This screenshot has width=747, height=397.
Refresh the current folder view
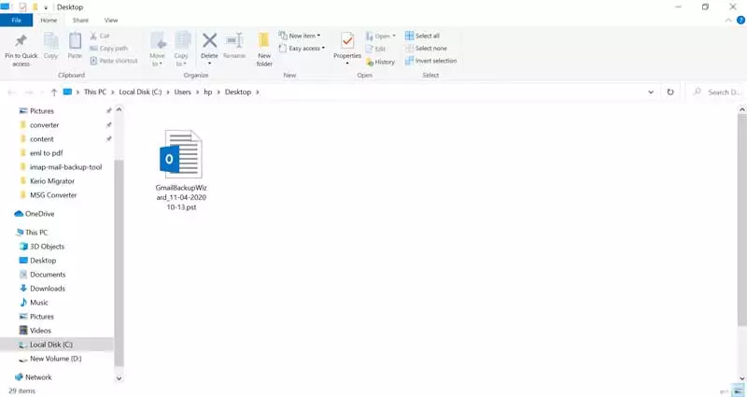pos(669,92)
